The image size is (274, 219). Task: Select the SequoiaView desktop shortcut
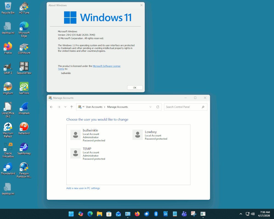click(x=24, y=68)
